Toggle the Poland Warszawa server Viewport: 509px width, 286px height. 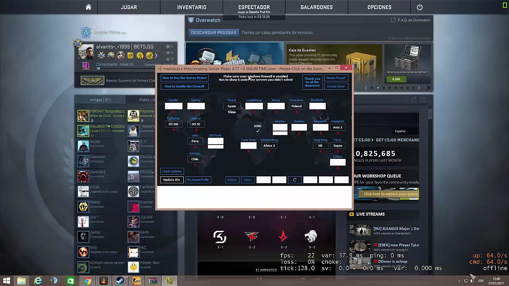pyautogui.click(x=296, y=106)
